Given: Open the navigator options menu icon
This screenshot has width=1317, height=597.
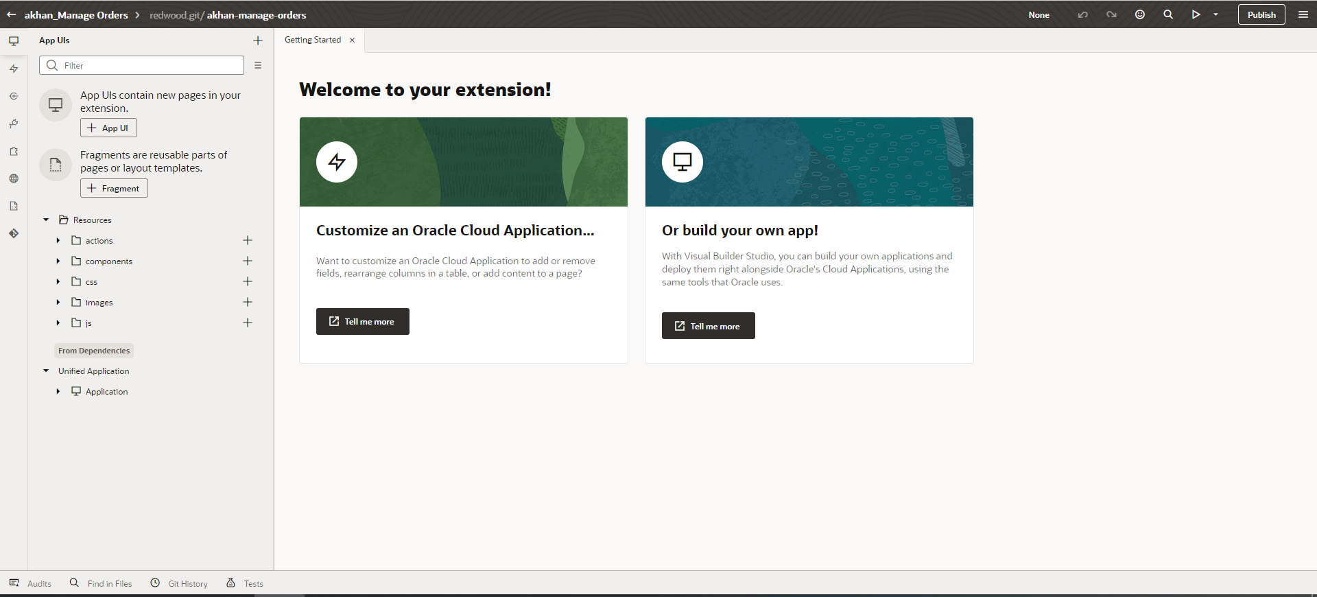Looking at the screenshot, I should pos(258,65).
